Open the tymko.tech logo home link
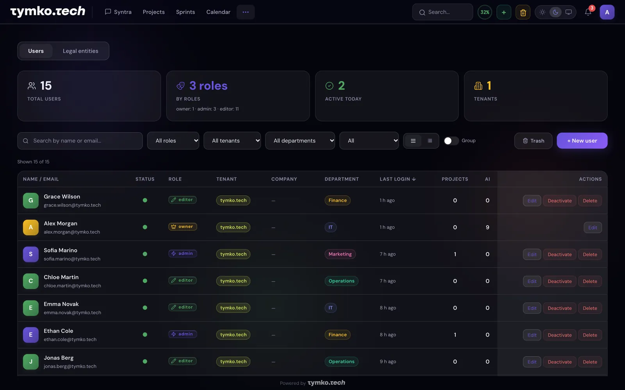 click(48, 12)
